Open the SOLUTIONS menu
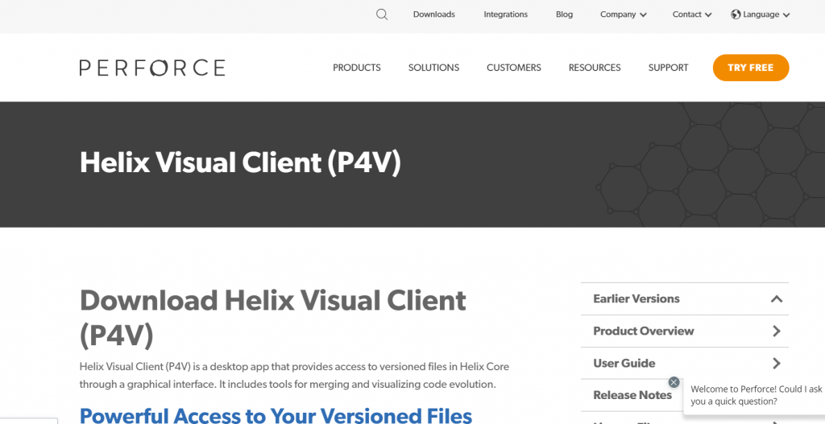Screen dimensions: 825x424 click(x=433, y=68)
